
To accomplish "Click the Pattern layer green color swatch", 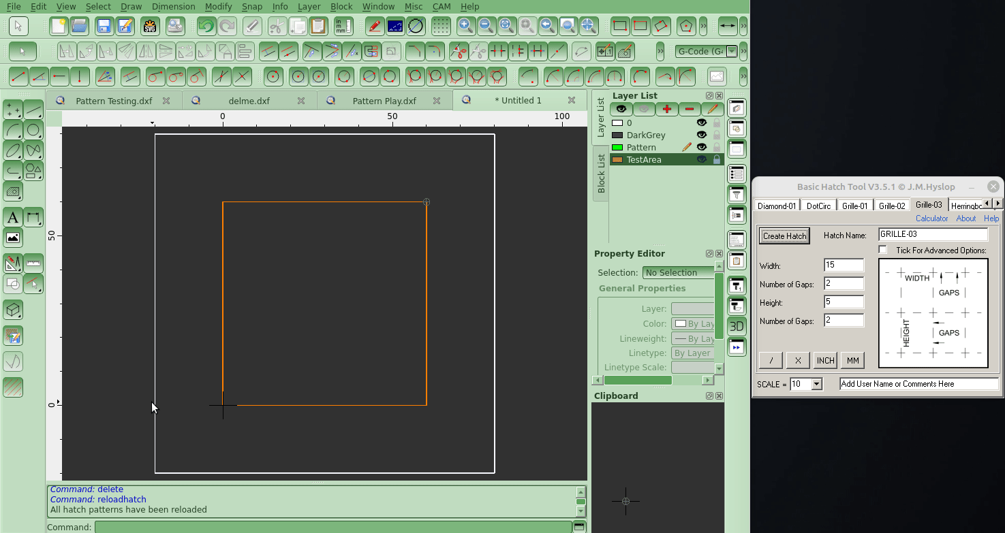I will (617, 148).
